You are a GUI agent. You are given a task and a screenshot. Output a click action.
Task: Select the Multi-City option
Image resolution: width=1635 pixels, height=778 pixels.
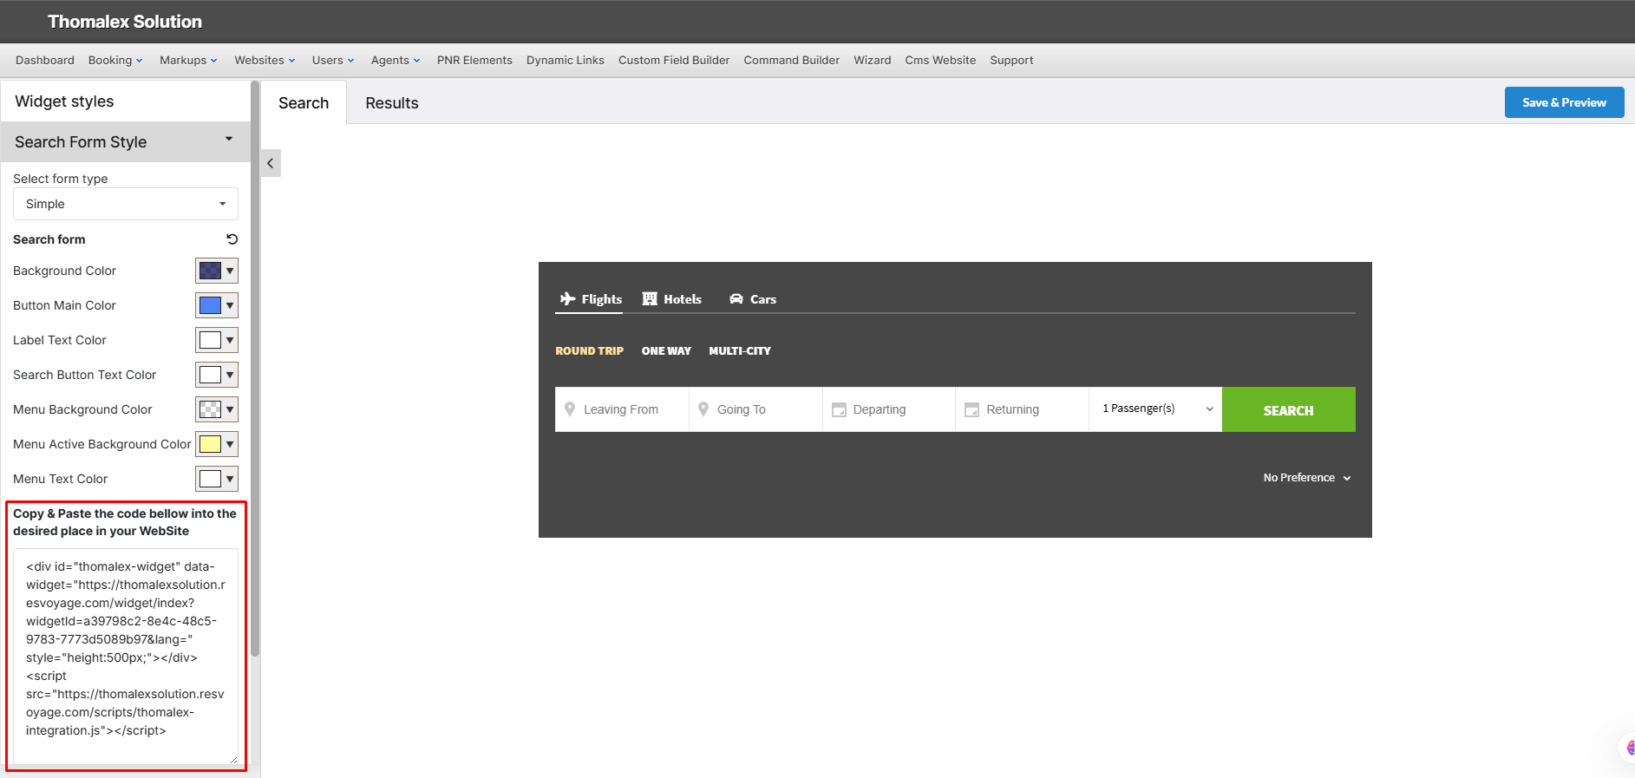(740, 351)
